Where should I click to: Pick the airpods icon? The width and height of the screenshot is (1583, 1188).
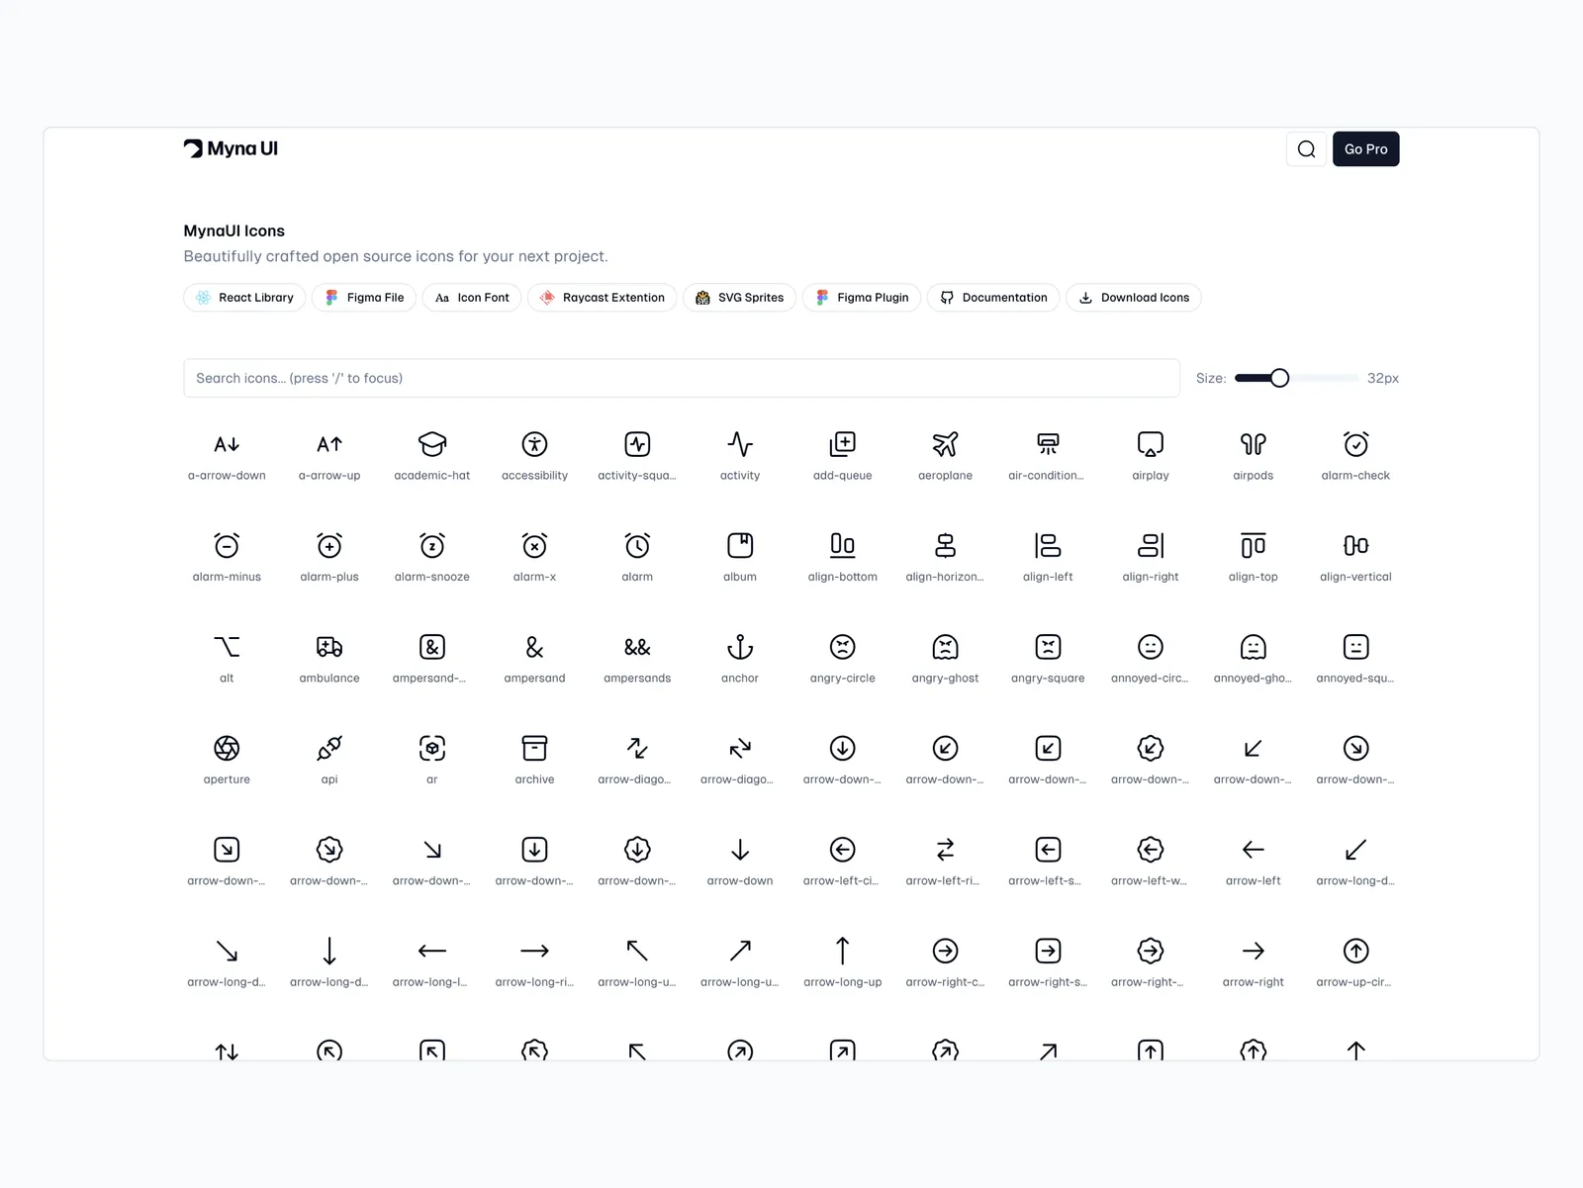[x=1253, y=445]
